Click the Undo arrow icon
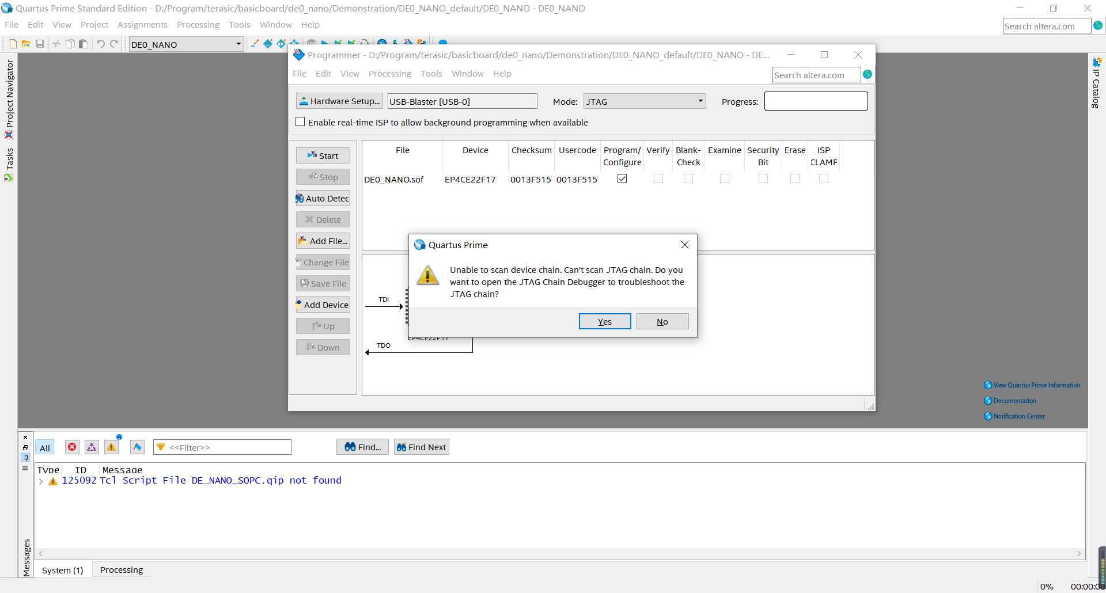The width and height of the screenshot is (1106, 593). (100, 44)
